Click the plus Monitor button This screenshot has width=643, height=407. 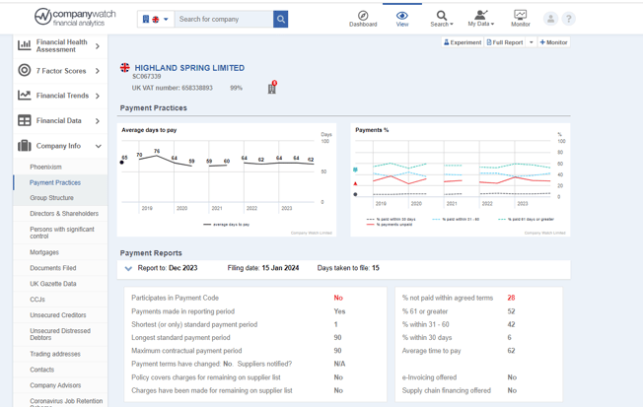[553, 42]
